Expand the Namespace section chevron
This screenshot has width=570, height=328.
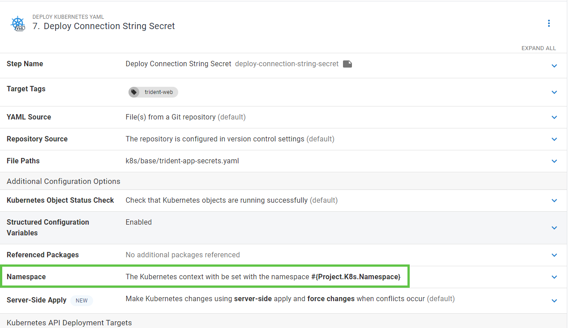click(554, 277)
